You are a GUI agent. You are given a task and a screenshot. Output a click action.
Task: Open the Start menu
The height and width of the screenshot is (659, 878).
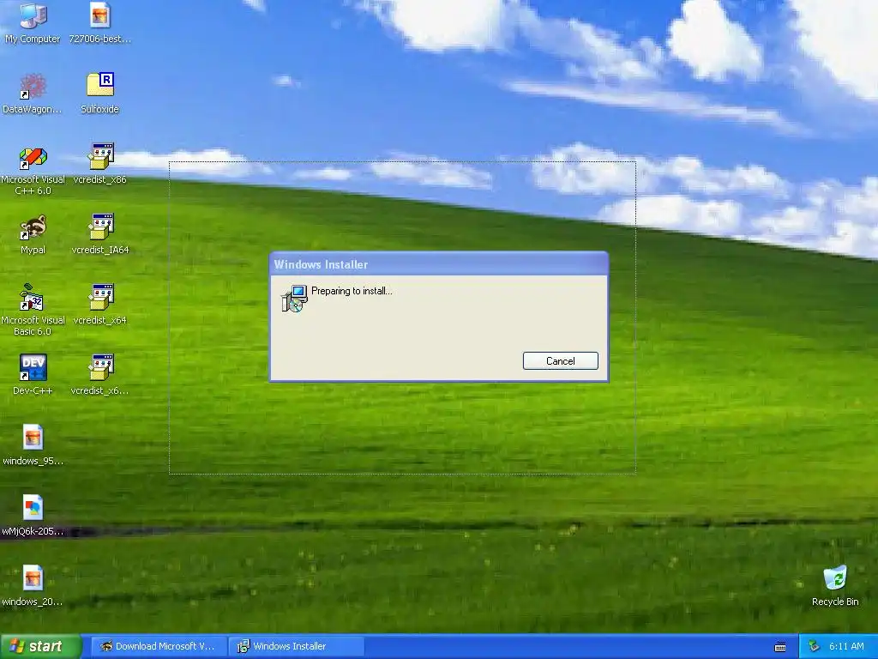[x=40, y=646]
